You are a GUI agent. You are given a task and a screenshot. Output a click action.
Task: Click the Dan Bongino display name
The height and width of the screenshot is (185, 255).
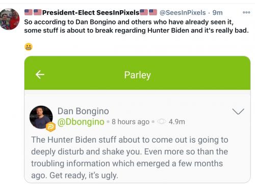pyautogui.click(x=83, y=111)
